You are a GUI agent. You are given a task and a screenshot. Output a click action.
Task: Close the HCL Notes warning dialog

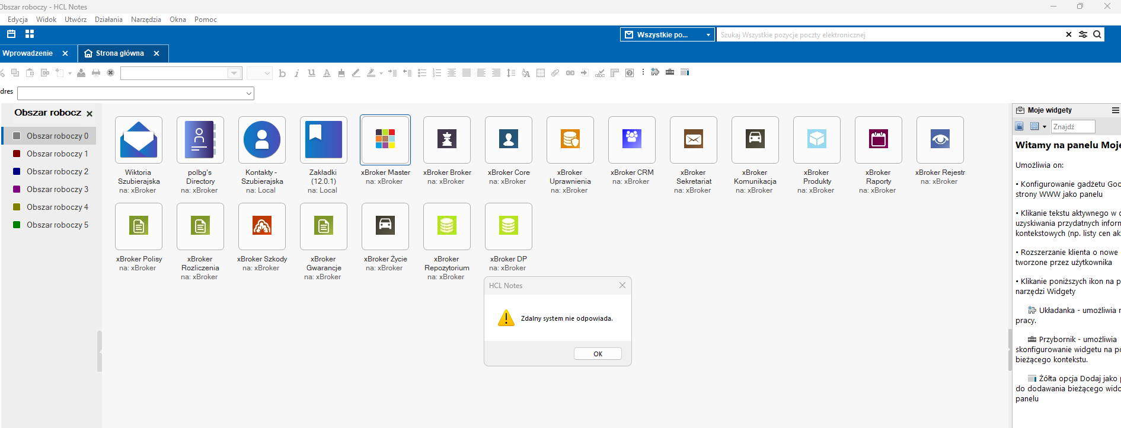(622, 285)
